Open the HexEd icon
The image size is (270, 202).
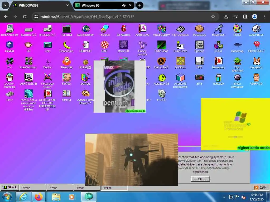pos(9,47)
